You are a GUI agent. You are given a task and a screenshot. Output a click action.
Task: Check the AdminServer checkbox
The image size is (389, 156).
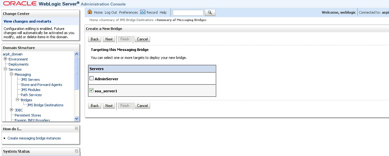[92, 78]
